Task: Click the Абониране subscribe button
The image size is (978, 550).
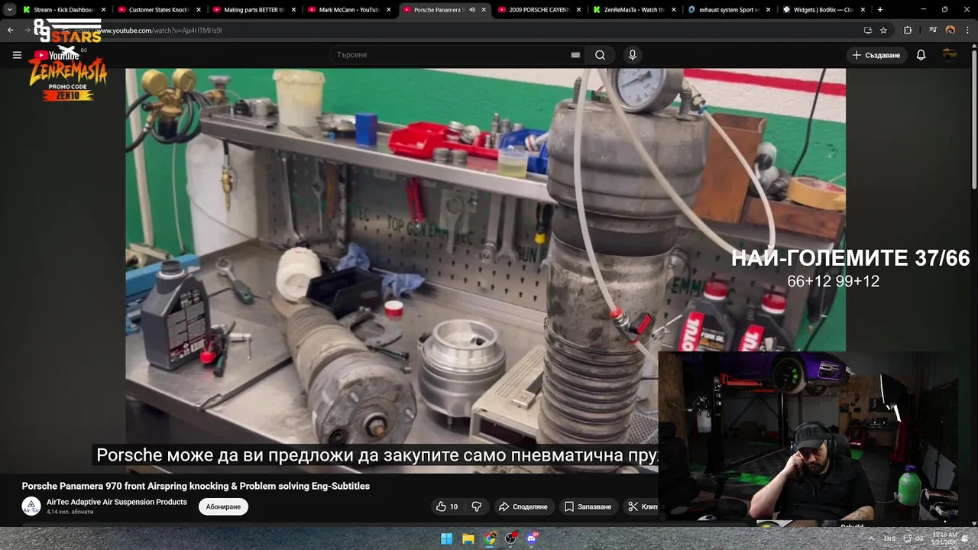Action: click(x=223, y=506)
